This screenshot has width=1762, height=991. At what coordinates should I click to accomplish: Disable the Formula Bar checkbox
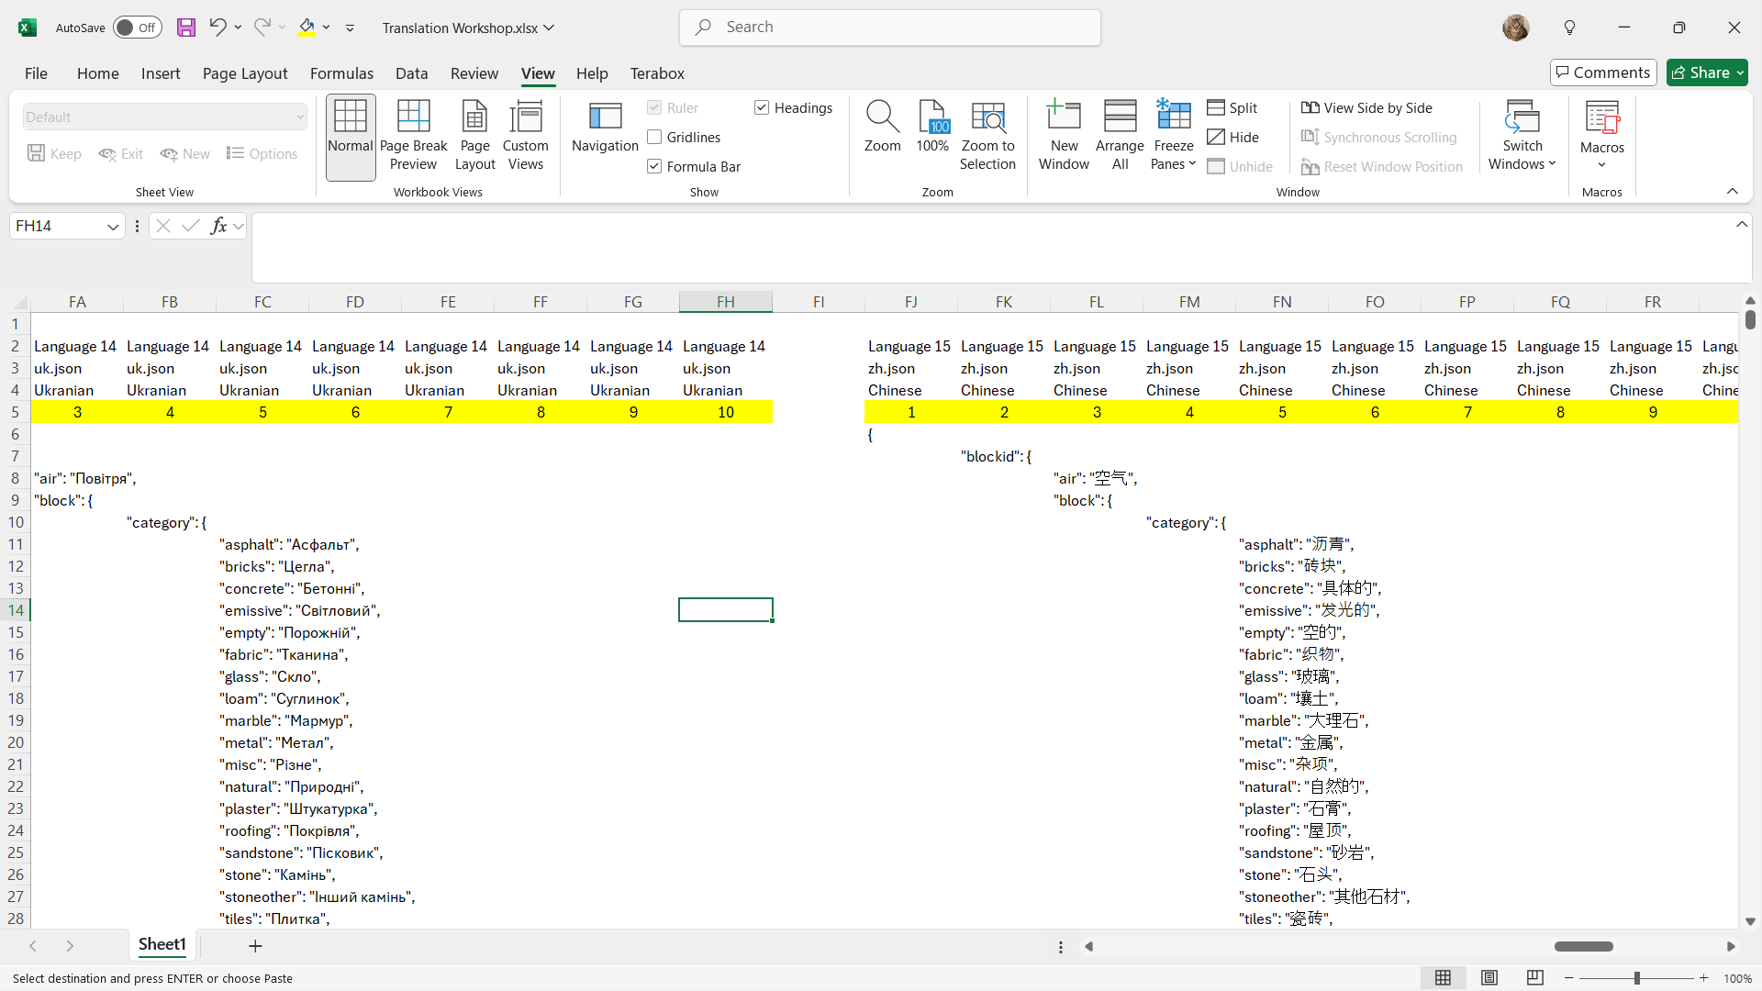[654, 167]
